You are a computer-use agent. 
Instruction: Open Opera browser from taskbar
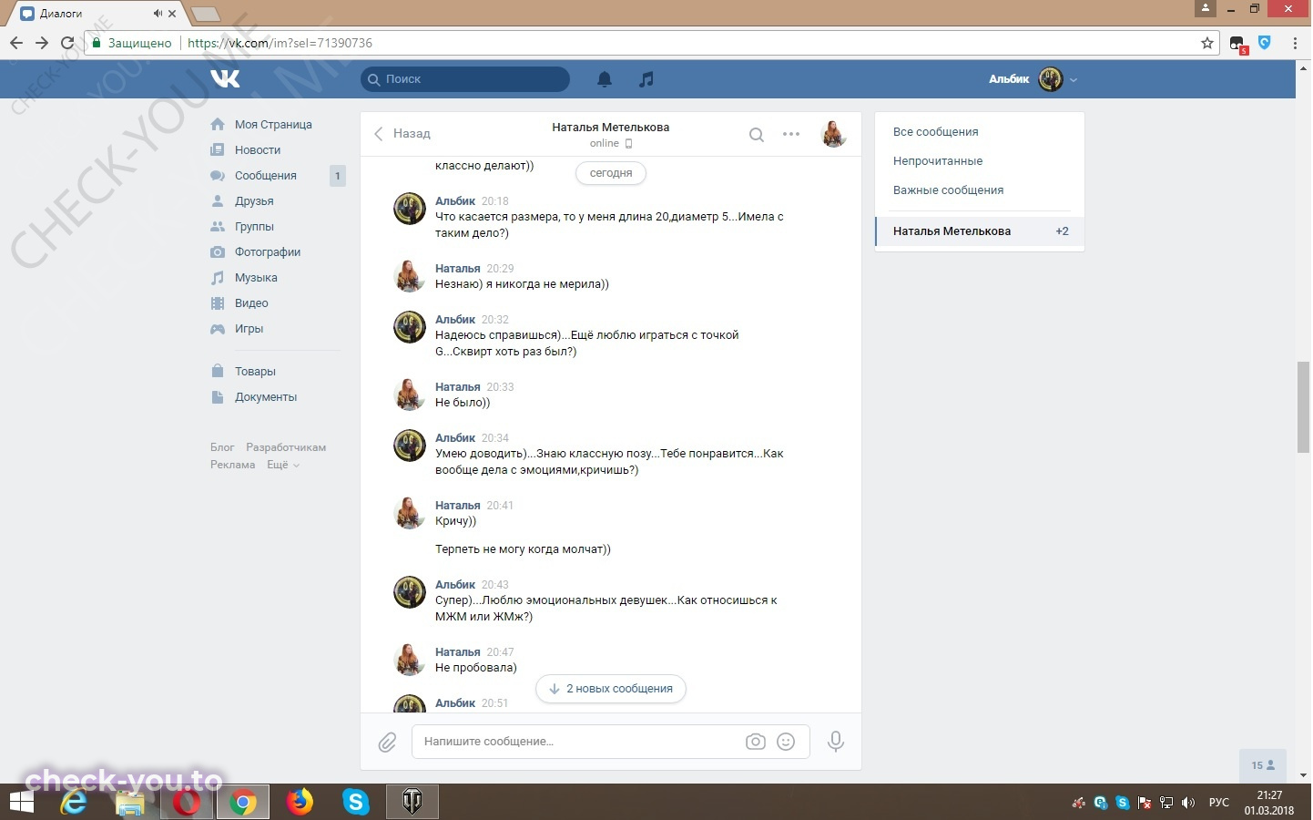pyautogui.click(x=187, y=802)
